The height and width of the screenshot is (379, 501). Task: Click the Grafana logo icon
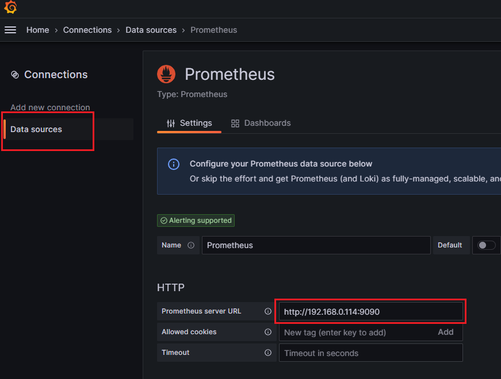(x=10, y=7)
